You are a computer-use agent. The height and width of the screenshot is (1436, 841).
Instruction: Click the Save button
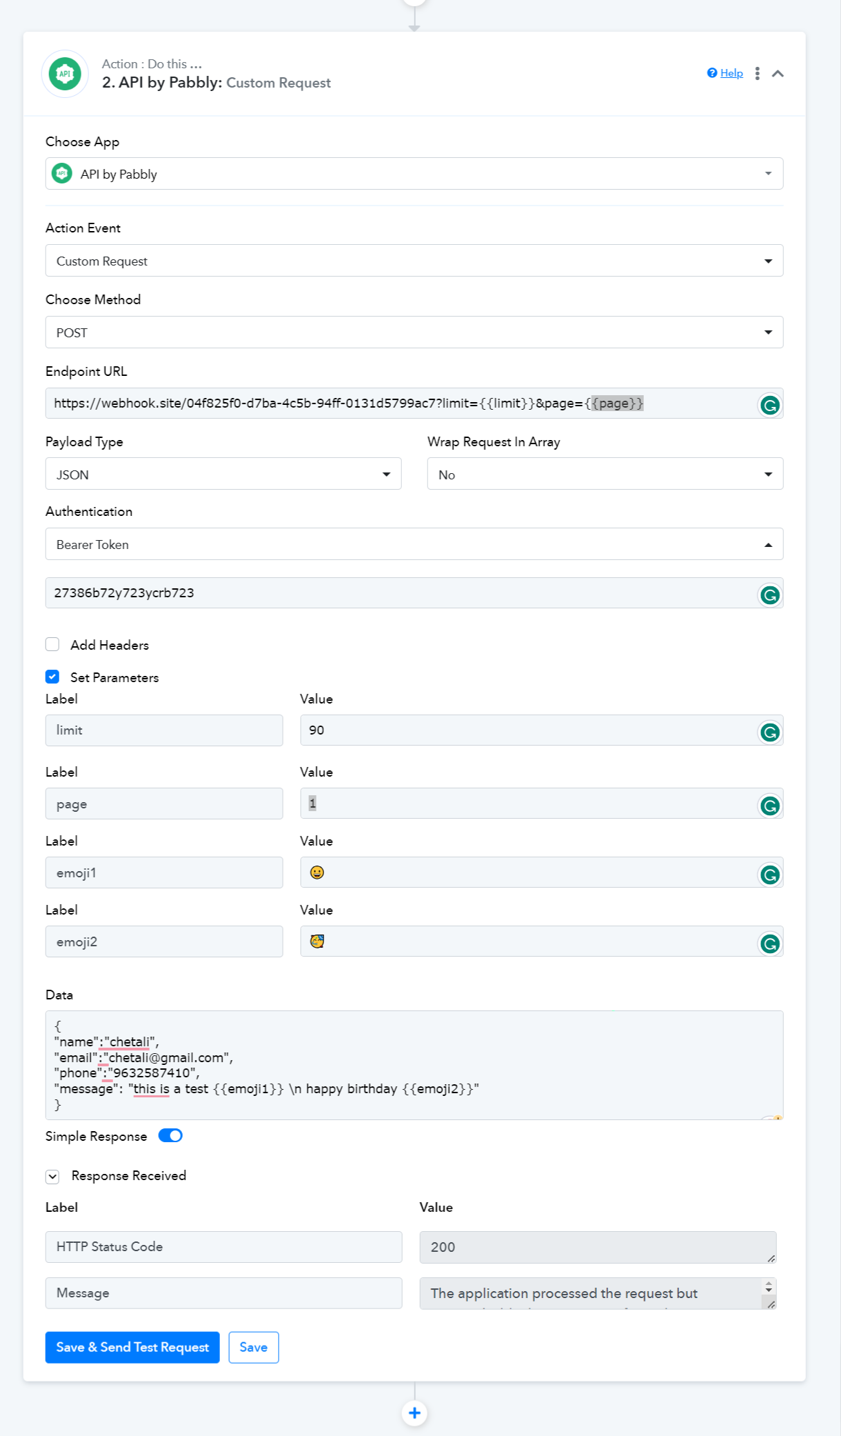click(254, 1347)
